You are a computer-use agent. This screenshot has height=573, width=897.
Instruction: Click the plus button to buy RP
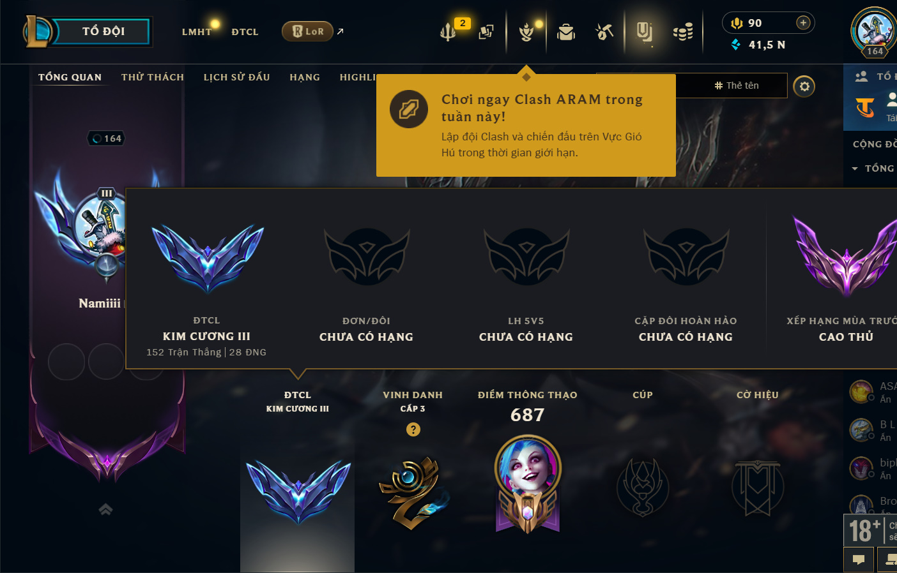[x=803, y=23]
